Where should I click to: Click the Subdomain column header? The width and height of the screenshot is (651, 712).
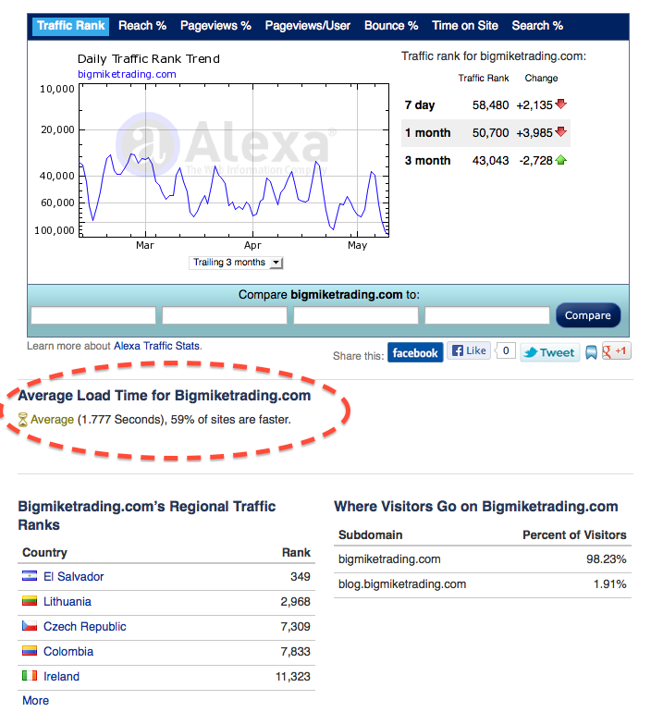pos(371,534)
